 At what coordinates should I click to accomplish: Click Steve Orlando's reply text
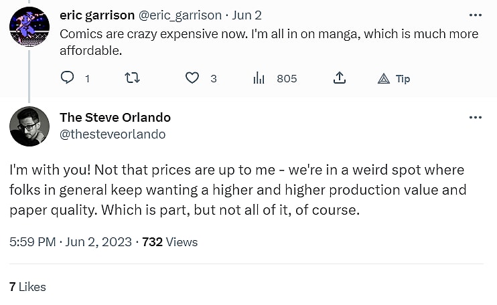pos(236,189)
